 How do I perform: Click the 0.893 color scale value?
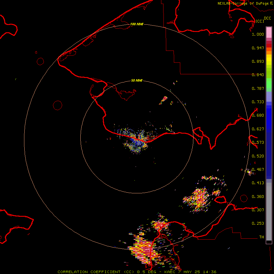coord(258,61)
